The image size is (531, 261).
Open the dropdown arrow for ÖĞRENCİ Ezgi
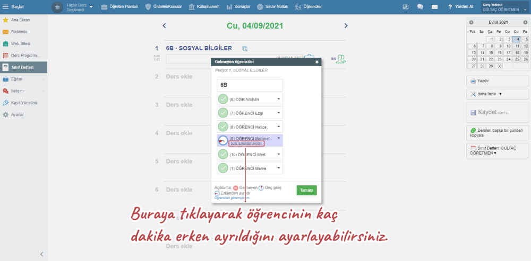[278, 113]
